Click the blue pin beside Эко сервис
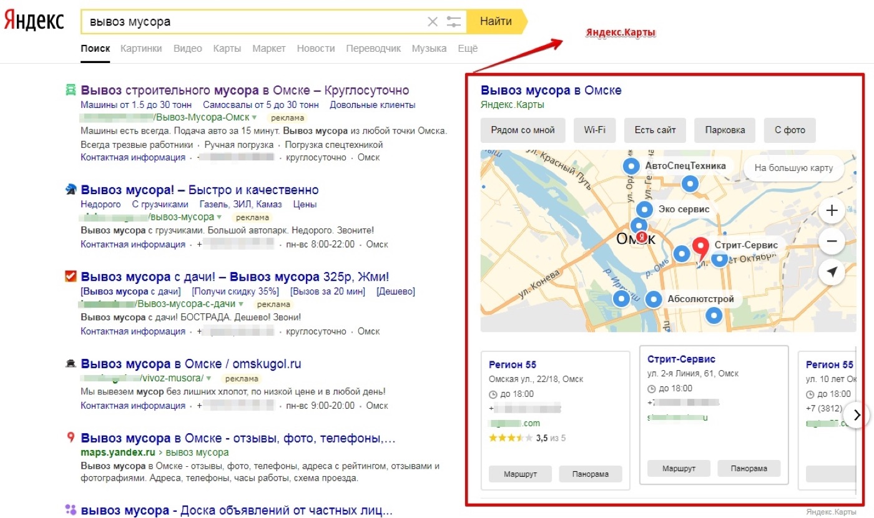This screenshot has width=874, height=518. click(x=645, y=210)
